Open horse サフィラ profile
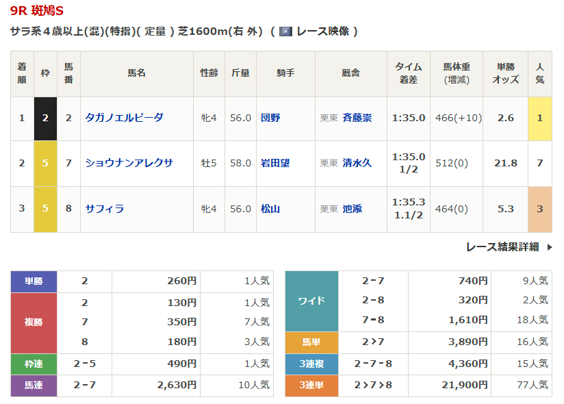Image resolution: width=564 pixels, height=404 pixels. (x=105, y=209)
